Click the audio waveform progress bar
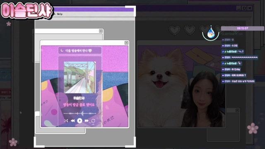 80,113
